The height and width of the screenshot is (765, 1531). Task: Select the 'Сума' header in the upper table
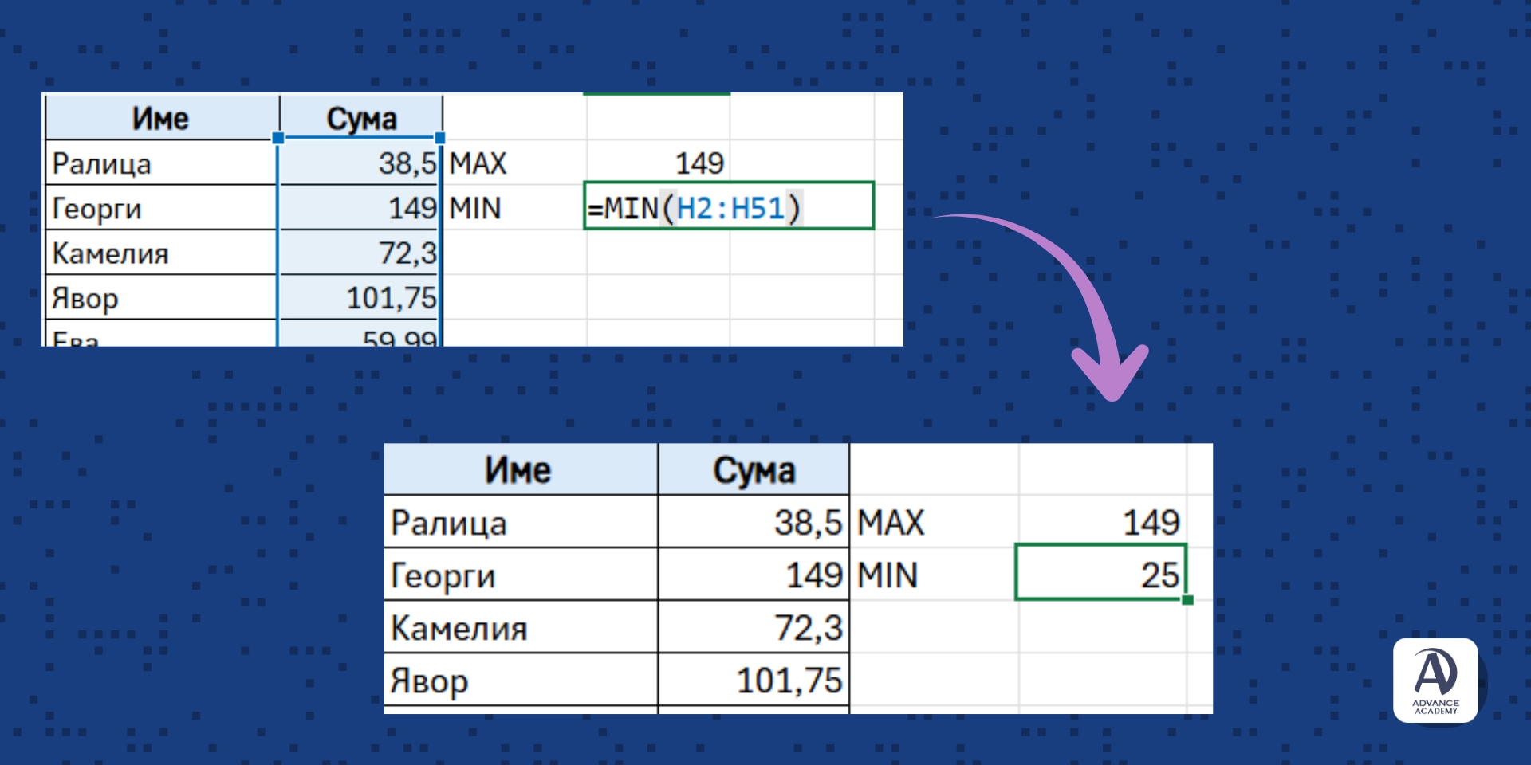[x=361, y=119]
